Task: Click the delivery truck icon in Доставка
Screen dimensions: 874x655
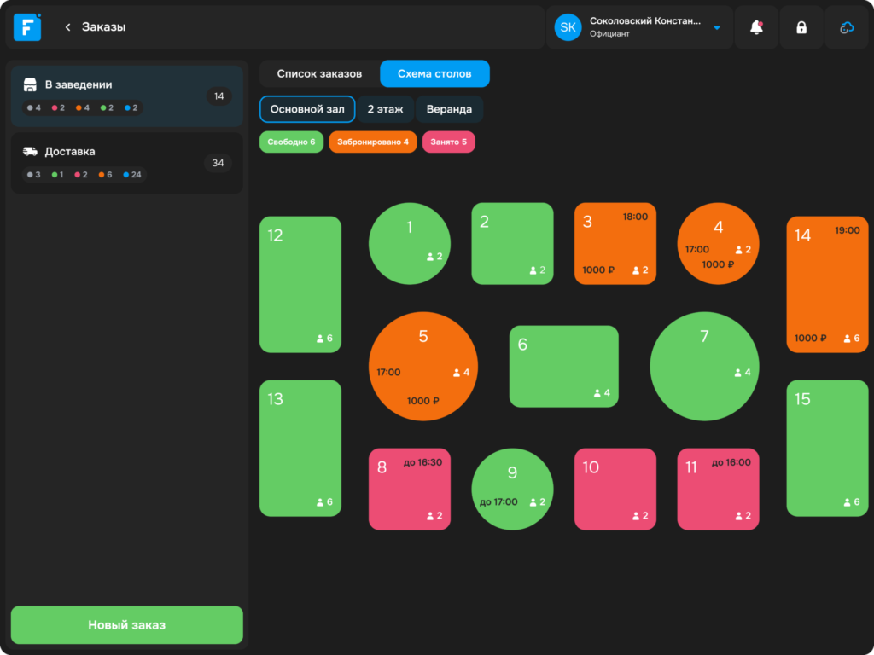Action: tap(30, 152)
